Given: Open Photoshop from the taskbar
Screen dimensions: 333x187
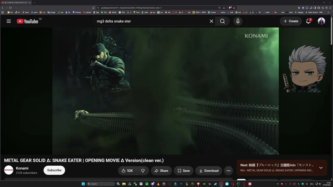Looking at the screenshot, I should click(x=181, y=184).
